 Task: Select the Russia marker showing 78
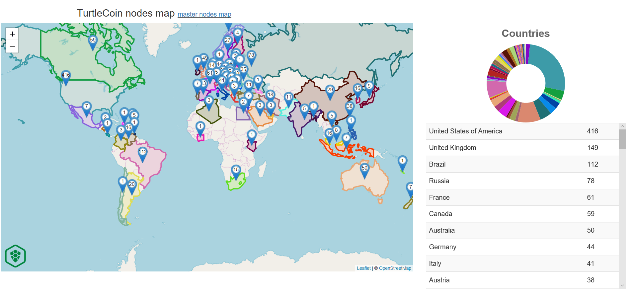click(x=251, y=58)
